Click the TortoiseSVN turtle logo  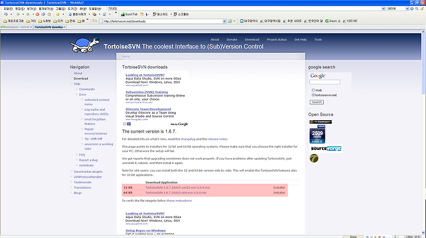pyautogui.click(x=85, y=44)
